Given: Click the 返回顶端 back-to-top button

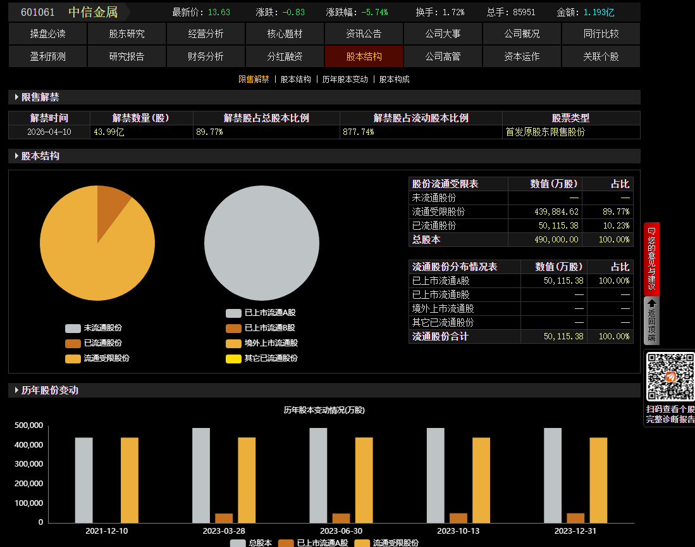Looking at the screenshot, I should (x=651, y=321).
